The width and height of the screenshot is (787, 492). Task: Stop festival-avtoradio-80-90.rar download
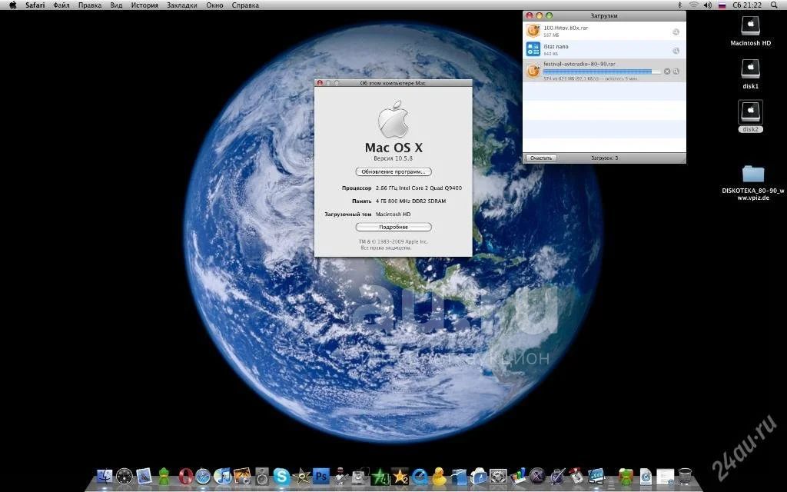coord(667,71)
